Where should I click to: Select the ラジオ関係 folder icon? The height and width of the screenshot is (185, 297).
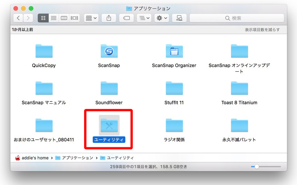coord(174,125)
